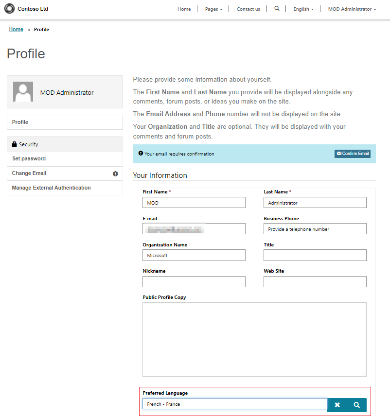Click the Confirm Email button

[x=353, y=154]
